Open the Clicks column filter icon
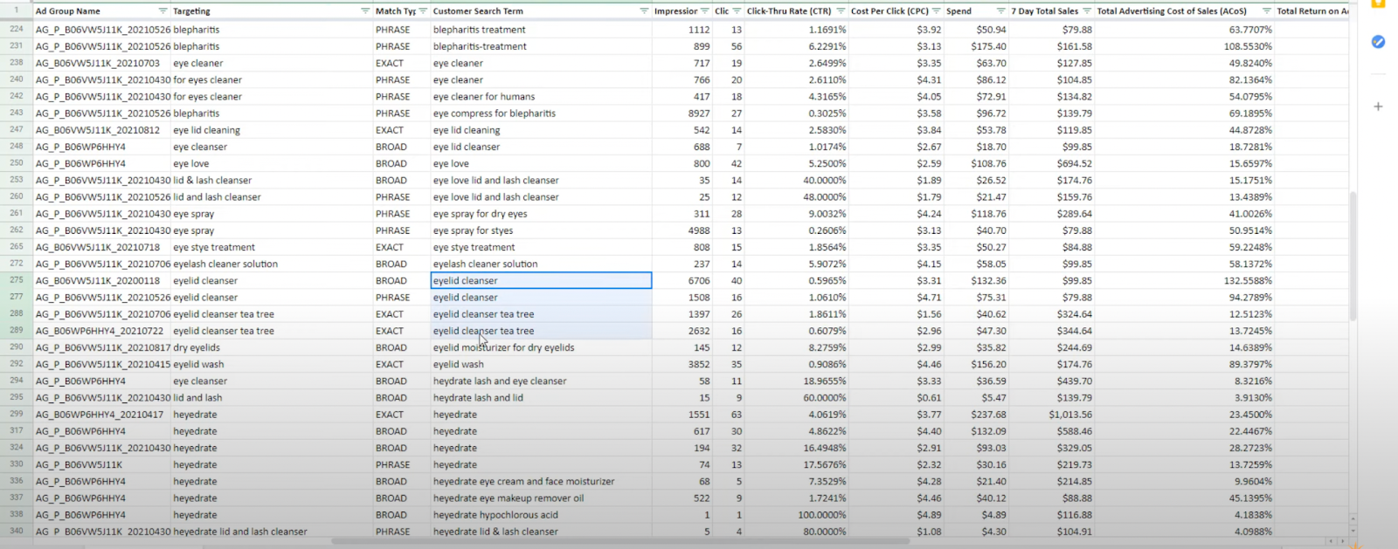 (x=737, y=11)
